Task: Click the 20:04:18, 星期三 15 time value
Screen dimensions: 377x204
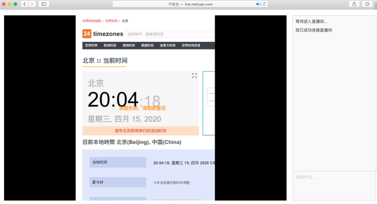Action: [x=184, y=163]
